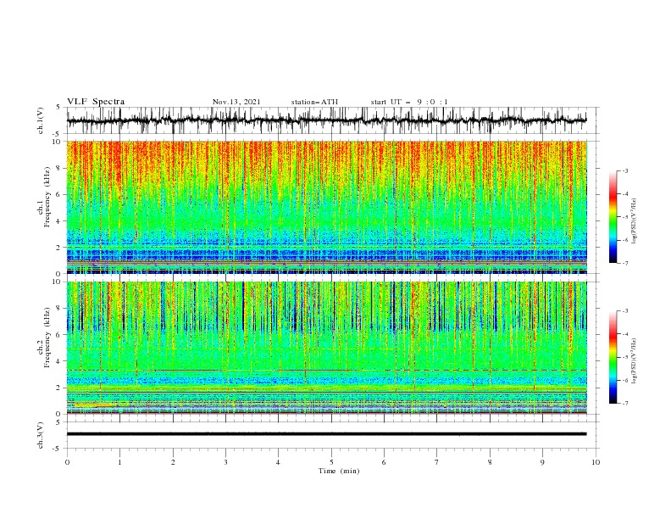
Task: Click the "-7" tick on ch.1 color bar
Action: 624,263
